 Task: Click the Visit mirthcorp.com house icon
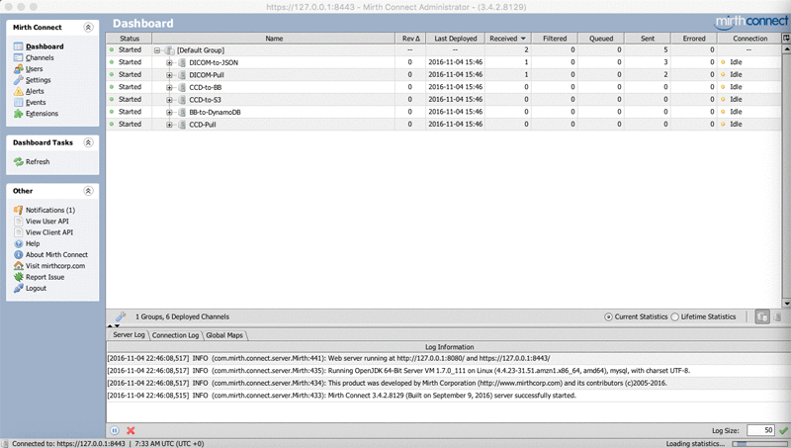(18, 266)
